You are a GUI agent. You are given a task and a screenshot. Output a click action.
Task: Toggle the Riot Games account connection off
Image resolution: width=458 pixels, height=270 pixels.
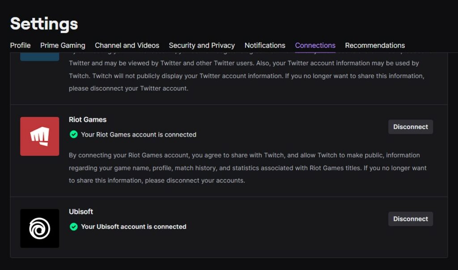(x=410, y=127)
